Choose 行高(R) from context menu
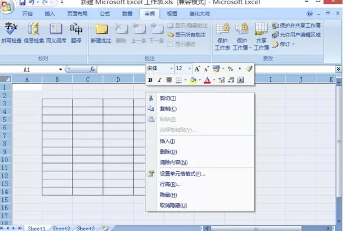 point(199,185)
